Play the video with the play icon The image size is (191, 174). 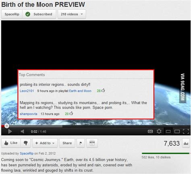tap(10, 131)
